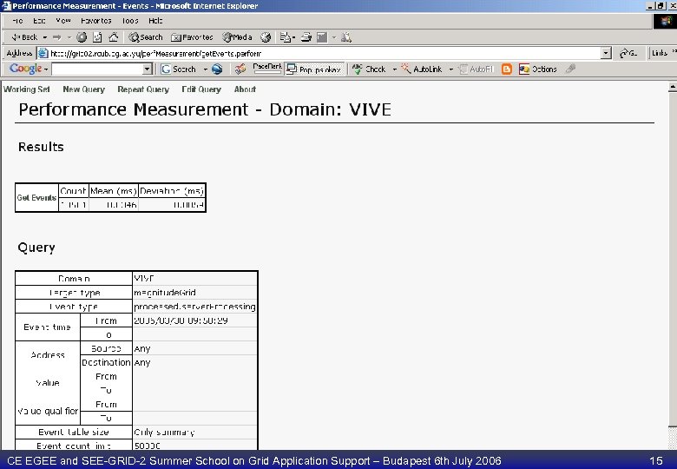Open the Favorites pane button
Viewport: 677px width, 469px height.
click(x=192, y=37)
